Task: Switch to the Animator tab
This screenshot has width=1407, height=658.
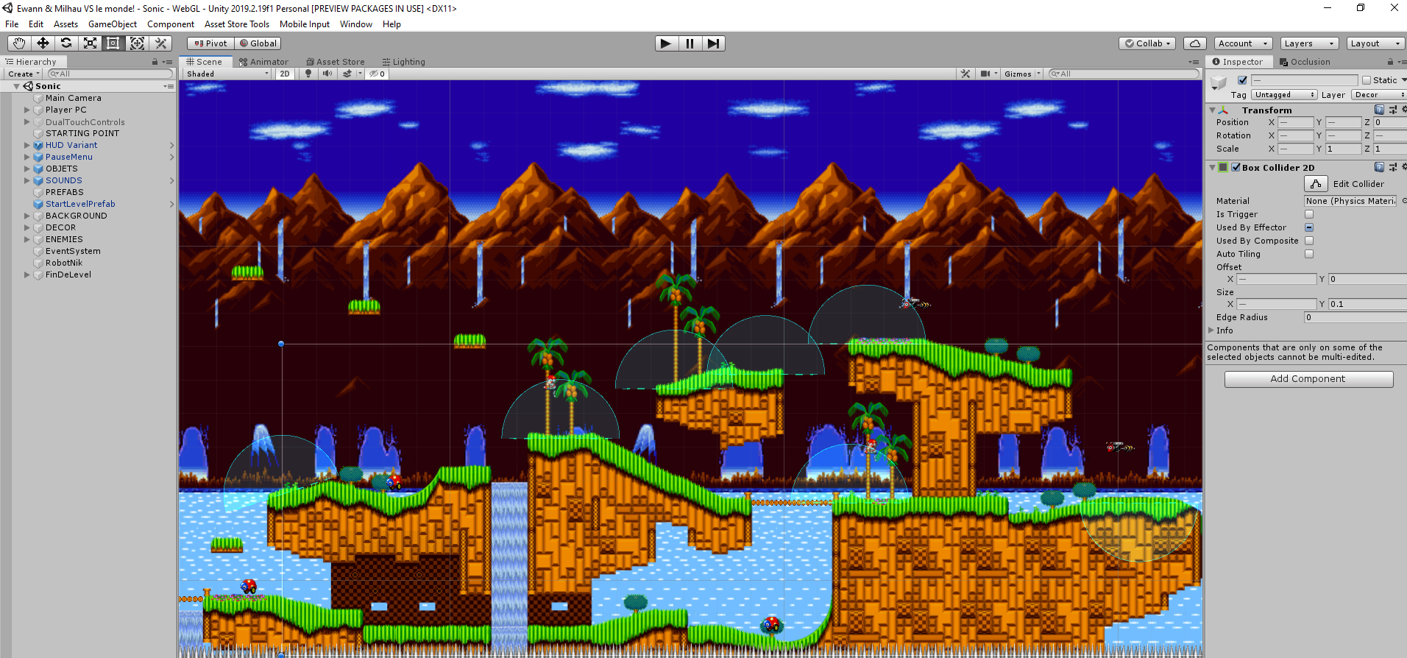Action: coord(263,62)
